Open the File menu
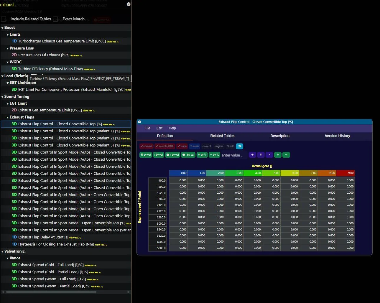 147,128
